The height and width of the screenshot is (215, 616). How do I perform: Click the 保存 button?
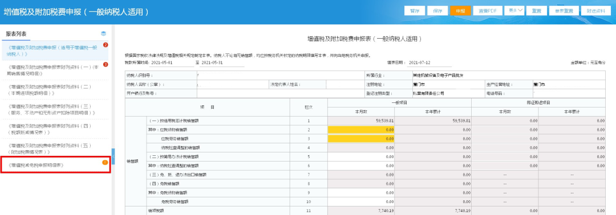pyautogui.click(x=437, y=11)
